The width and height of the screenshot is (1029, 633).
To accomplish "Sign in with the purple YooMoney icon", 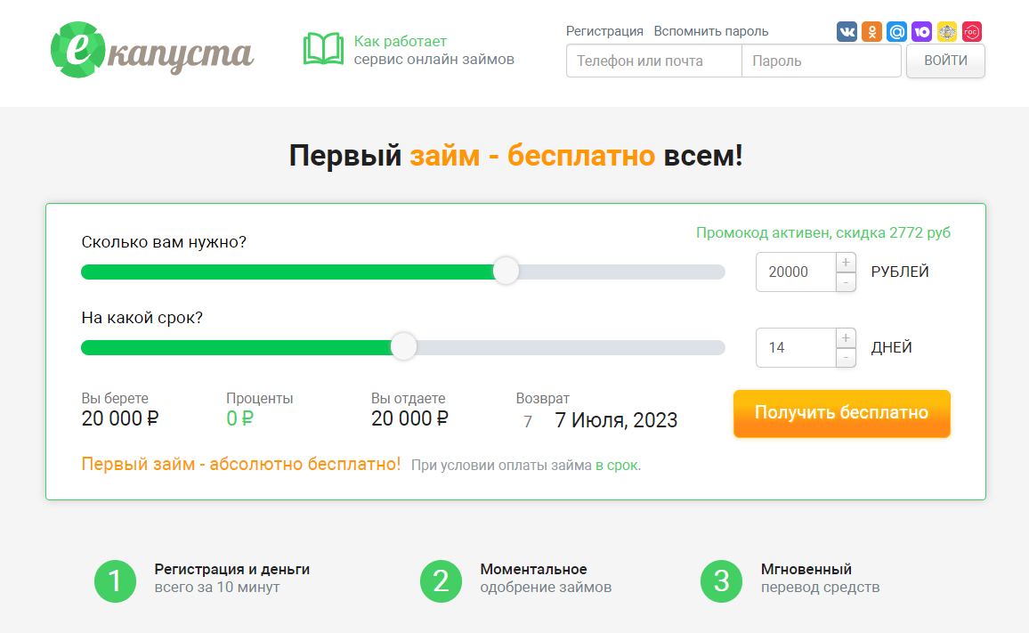I will pos(921,31).
